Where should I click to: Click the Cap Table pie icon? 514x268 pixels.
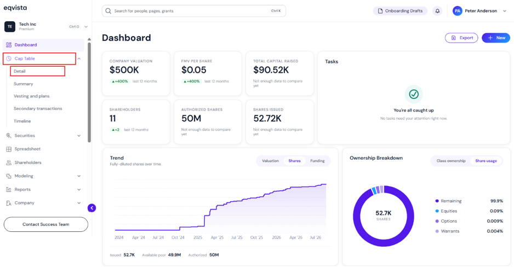[x=9, y=59]
